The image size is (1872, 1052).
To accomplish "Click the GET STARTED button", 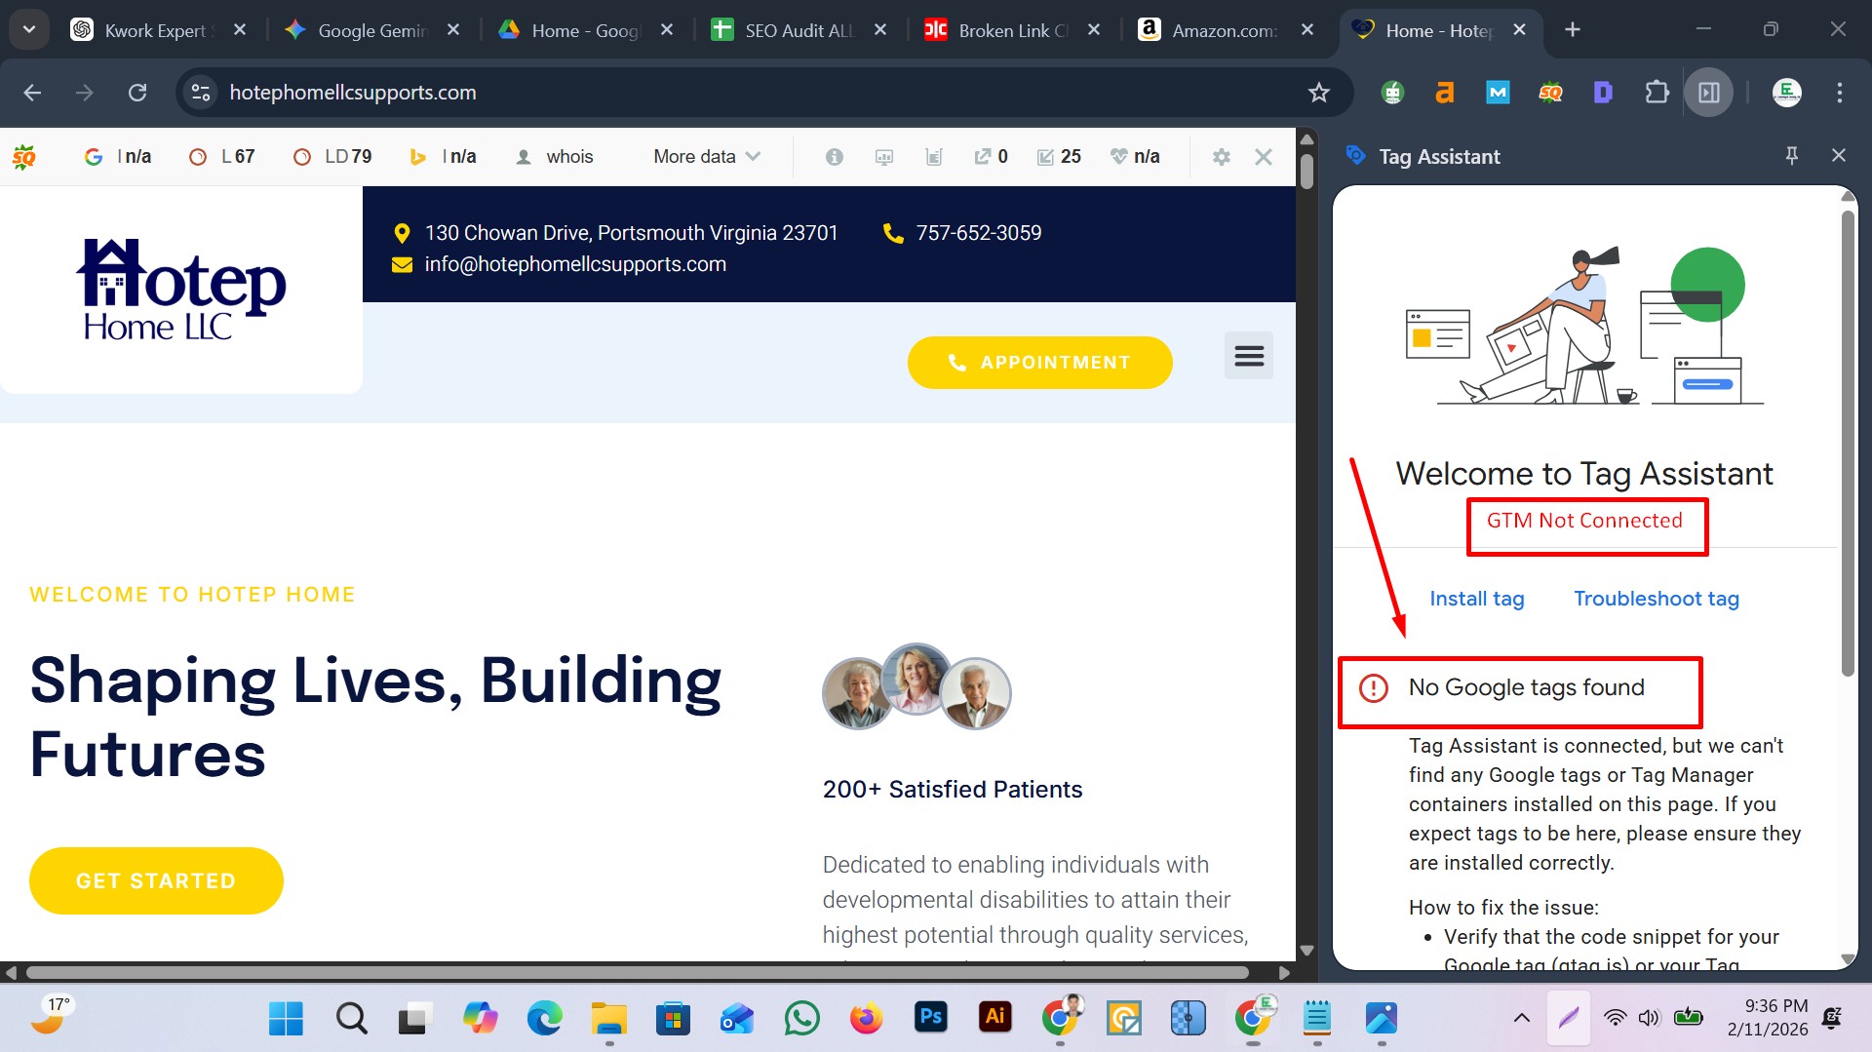I will pos(155,880).
